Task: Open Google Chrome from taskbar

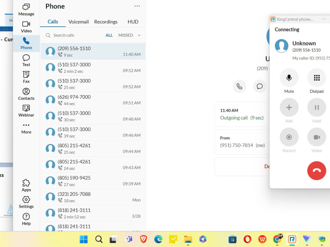Action: point(277,239)
